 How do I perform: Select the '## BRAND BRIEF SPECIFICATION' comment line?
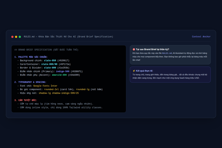[46, 50]
